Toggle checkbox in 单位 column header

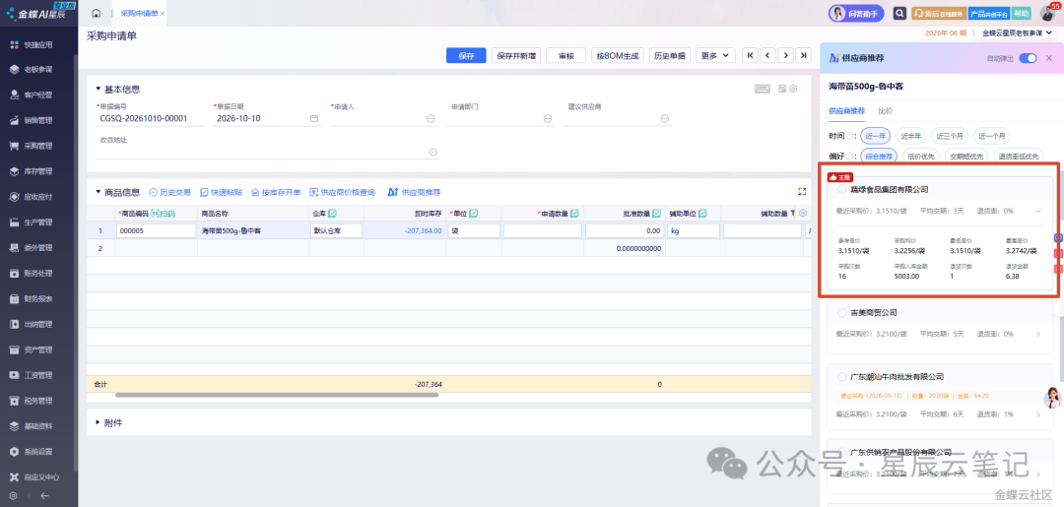pos(474,214)
